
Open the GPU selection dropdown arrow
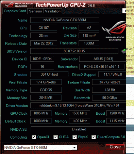point(74,147)
